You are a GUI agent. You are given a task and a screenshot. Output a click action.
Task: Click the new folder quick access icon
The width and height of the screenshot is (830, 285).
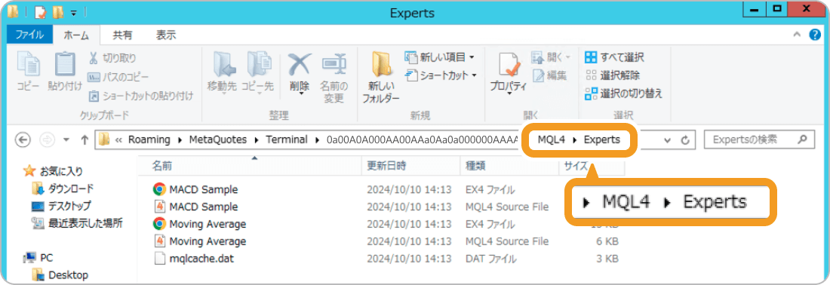coord(57,11)
